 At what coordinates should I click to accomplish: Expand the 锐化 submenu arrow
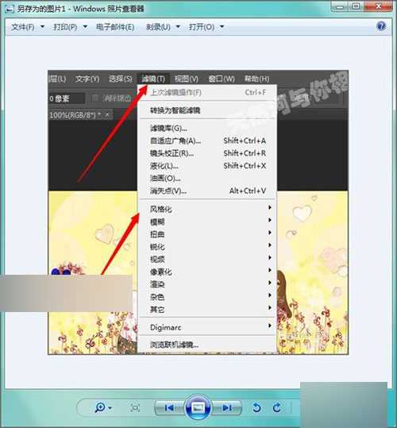tap(270, 245)
